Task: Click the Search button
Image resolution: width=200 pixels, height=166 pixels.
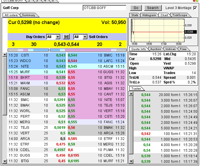Action: click(x=153, y=8)
